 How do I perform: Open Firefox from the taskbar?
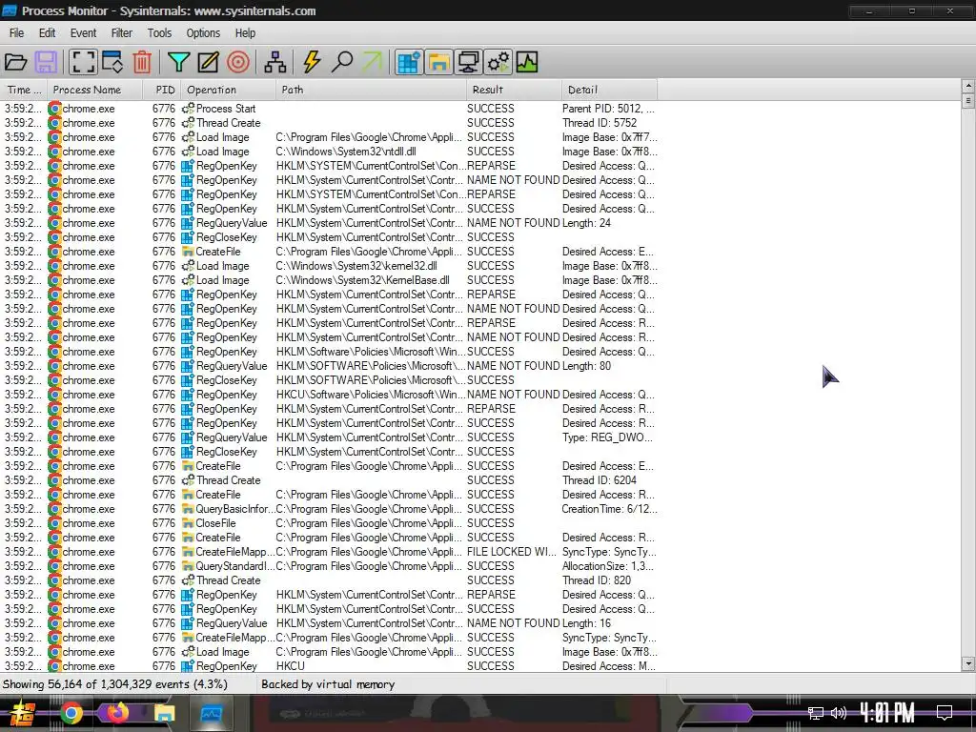[x=117, y=713]
